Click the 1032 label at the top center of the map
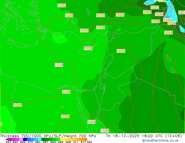Viewport: 185px width, 143px height. coord(100,15)
